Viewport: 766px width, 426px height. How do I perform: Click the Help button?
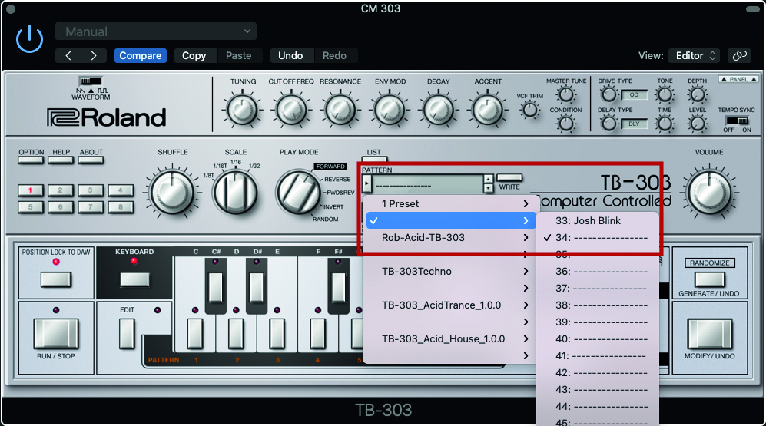pos(61,160)
